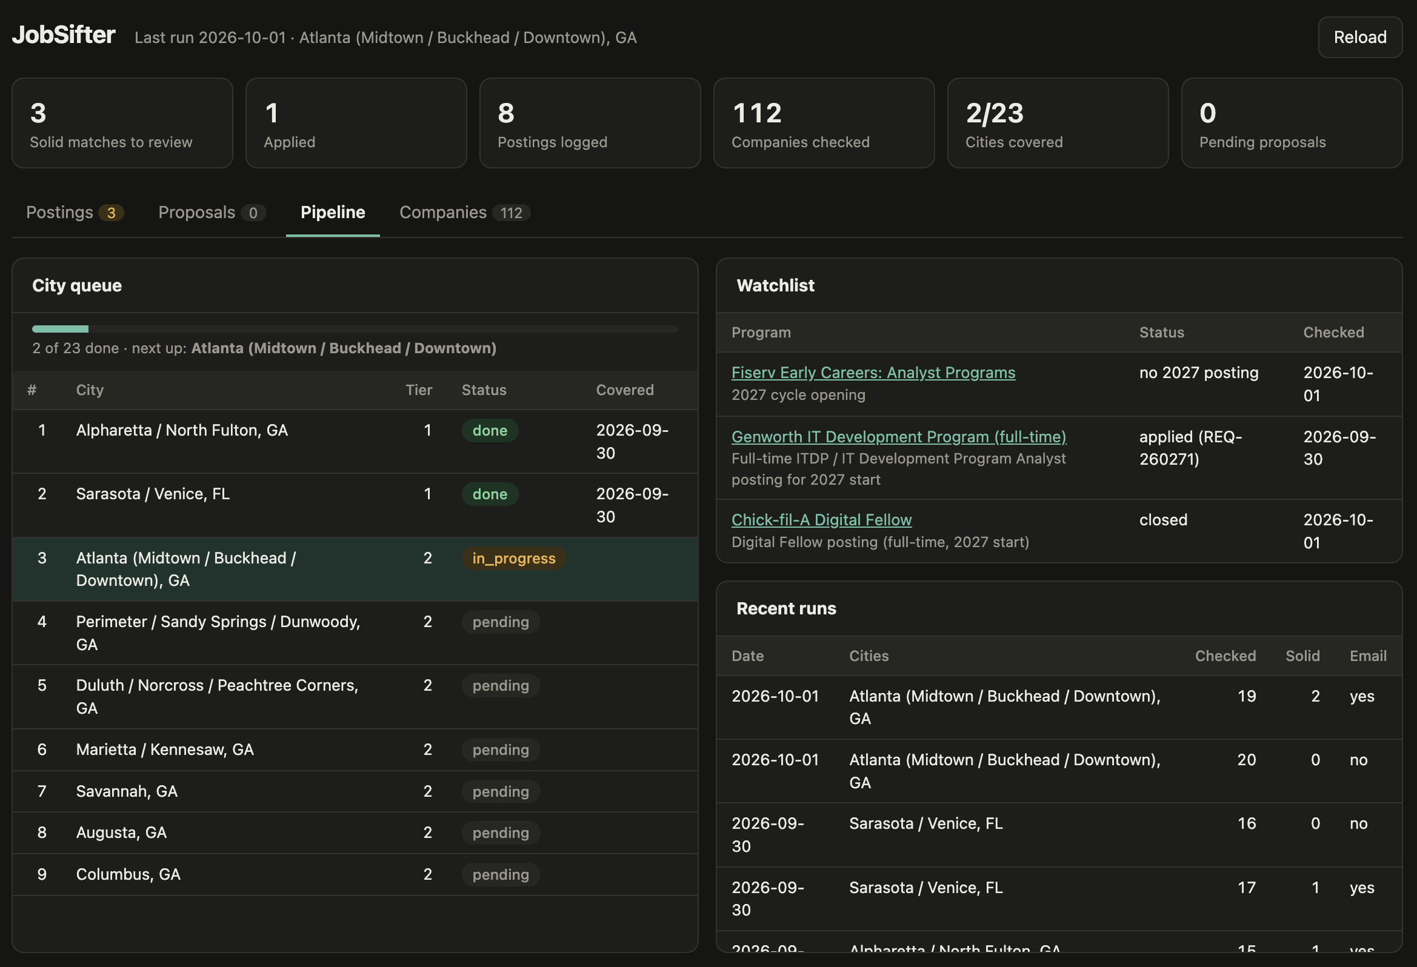Click the in_progress status badge
This screenshot has height=967, width=1417.
point(513,559)
